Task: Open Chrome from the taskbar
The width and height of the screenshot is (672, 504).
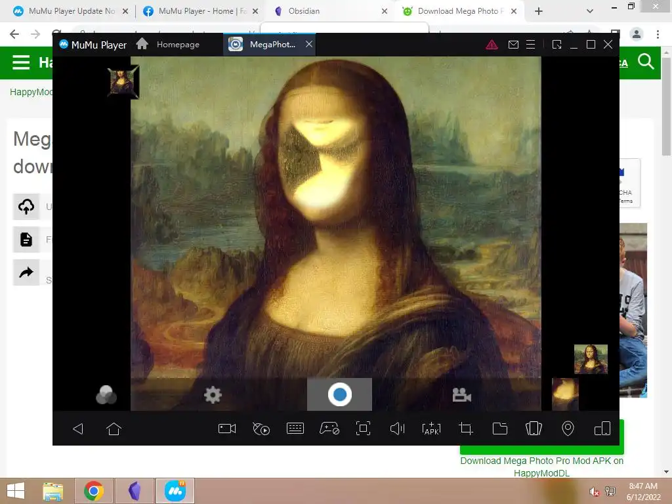Action: 94,491
